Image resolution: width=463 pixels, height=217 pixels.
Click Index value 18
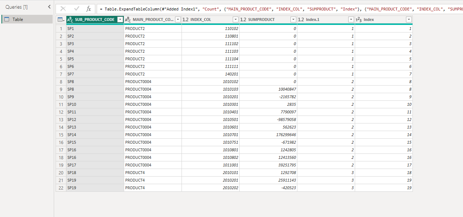pos(384,173)
